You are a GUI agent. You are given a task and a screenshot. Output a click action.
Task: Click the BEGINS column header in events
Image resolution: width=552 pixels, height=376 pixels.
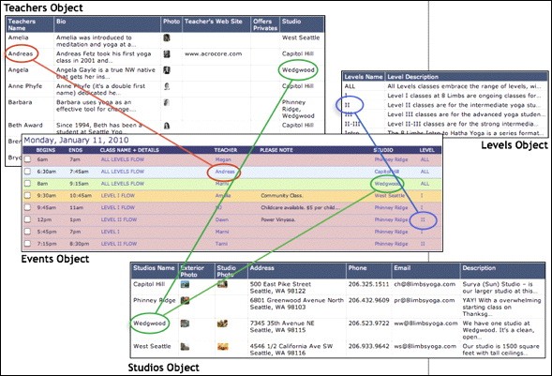pos(46,150)
